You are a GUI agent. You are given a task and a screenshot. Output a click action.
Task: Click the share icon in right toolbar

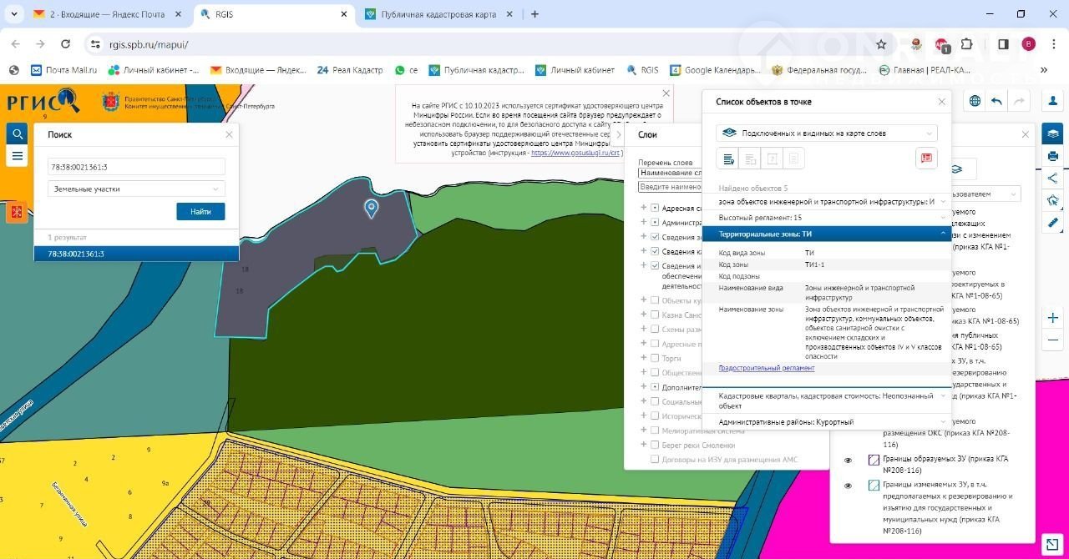coord(1052,178)
